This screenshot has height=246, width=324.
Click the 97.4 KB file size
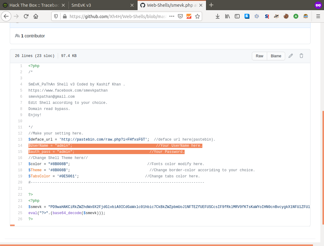(x=69, y=56)
